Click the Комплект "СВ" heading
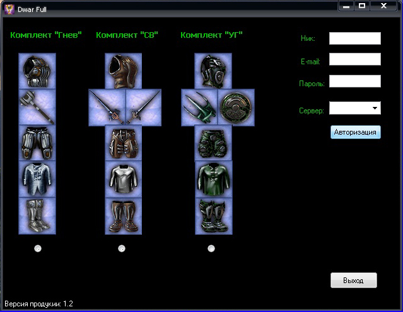 (127, 35)
